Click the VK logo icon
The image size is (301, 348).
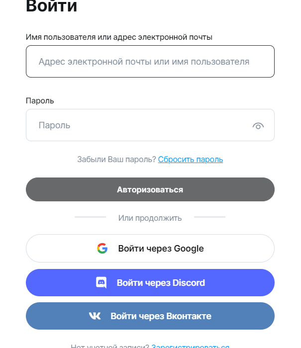(95, 316)
